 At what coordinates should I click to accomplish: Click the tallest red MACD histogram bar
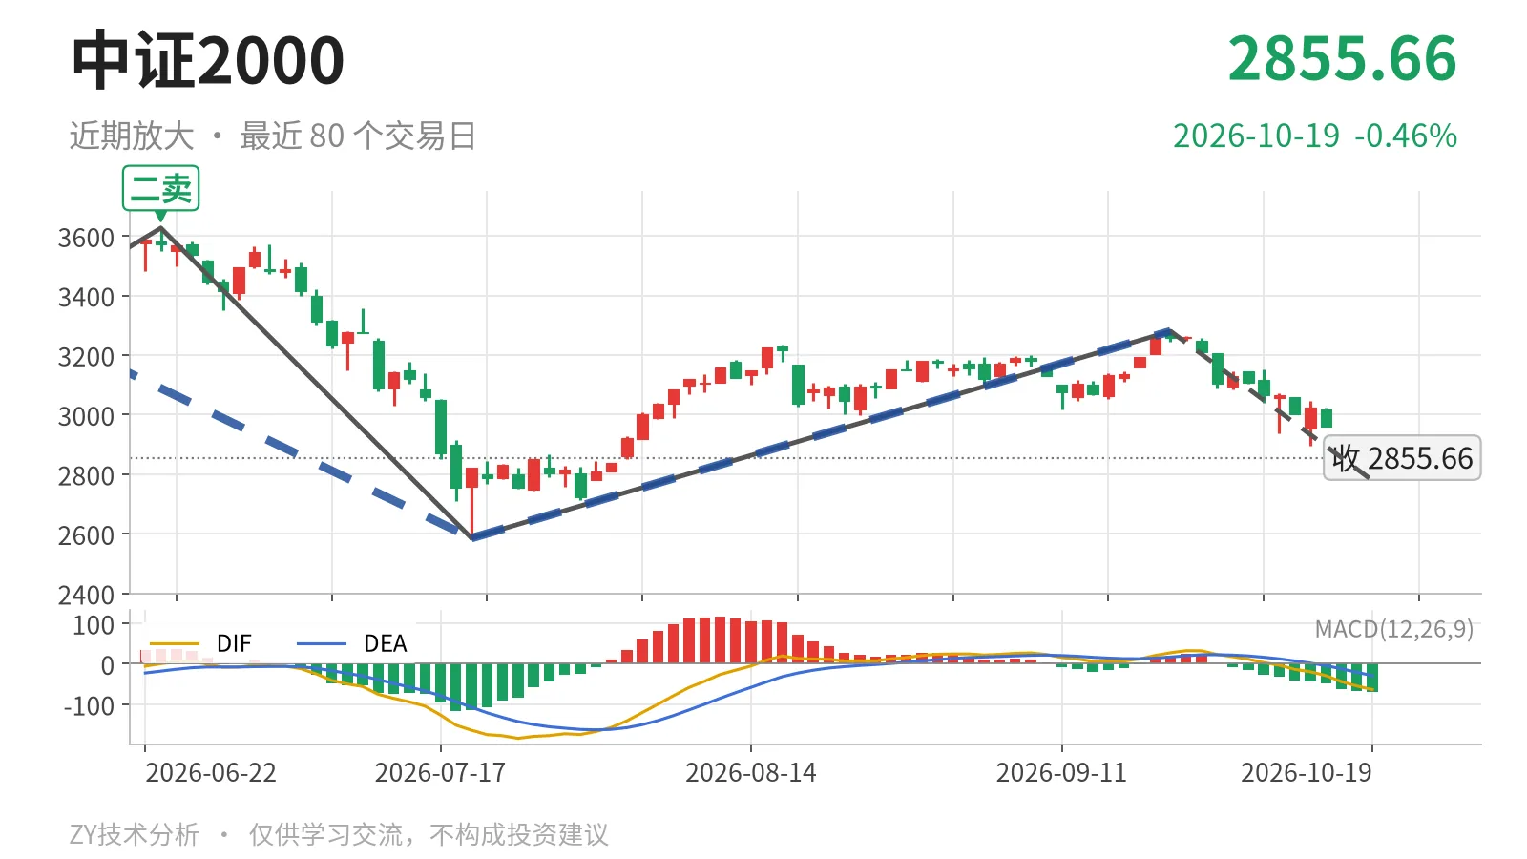point(721,639)
